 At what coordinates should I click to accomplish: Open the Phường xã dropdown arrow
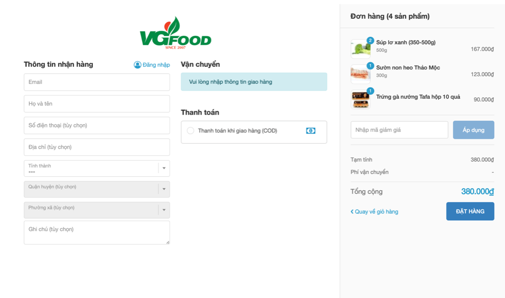click(x=164, y=210)
